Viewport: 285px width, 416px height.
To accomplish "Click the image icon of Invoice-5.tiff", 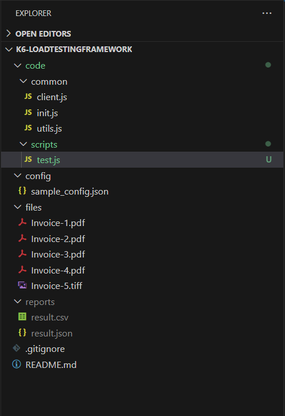I will tap(22, 285).
